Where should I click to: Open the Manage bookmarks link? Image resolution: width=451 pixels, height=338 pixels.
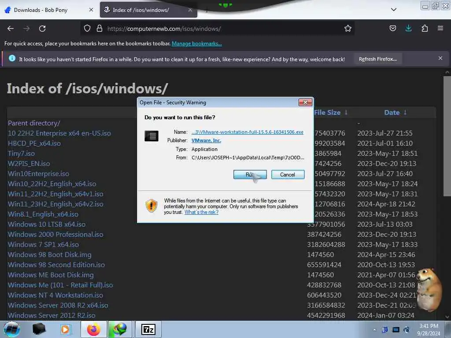(197, 44)
